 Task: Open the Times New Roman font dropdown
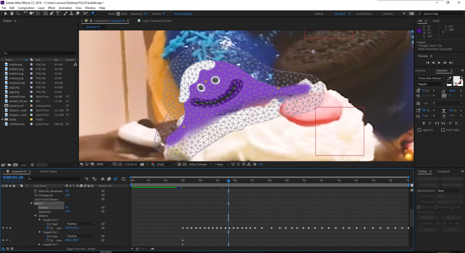[x=431, y=78]
